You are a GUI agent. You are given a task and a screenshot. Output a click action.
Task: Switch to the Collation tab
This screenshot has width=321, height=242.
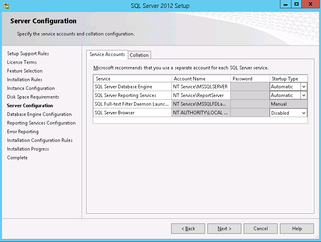pyautogui.click(x=139, y=55)
